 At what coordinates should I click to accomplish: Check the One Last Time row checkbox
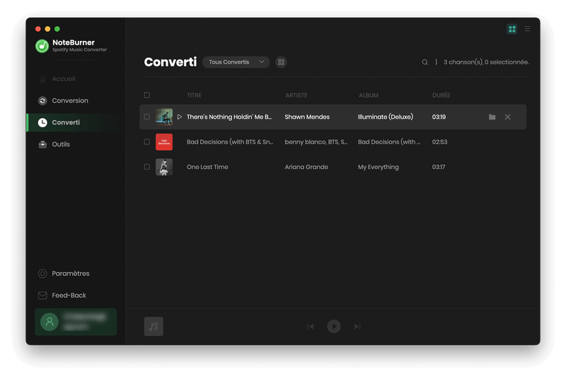pyautogui.click(x=147, y=167)
